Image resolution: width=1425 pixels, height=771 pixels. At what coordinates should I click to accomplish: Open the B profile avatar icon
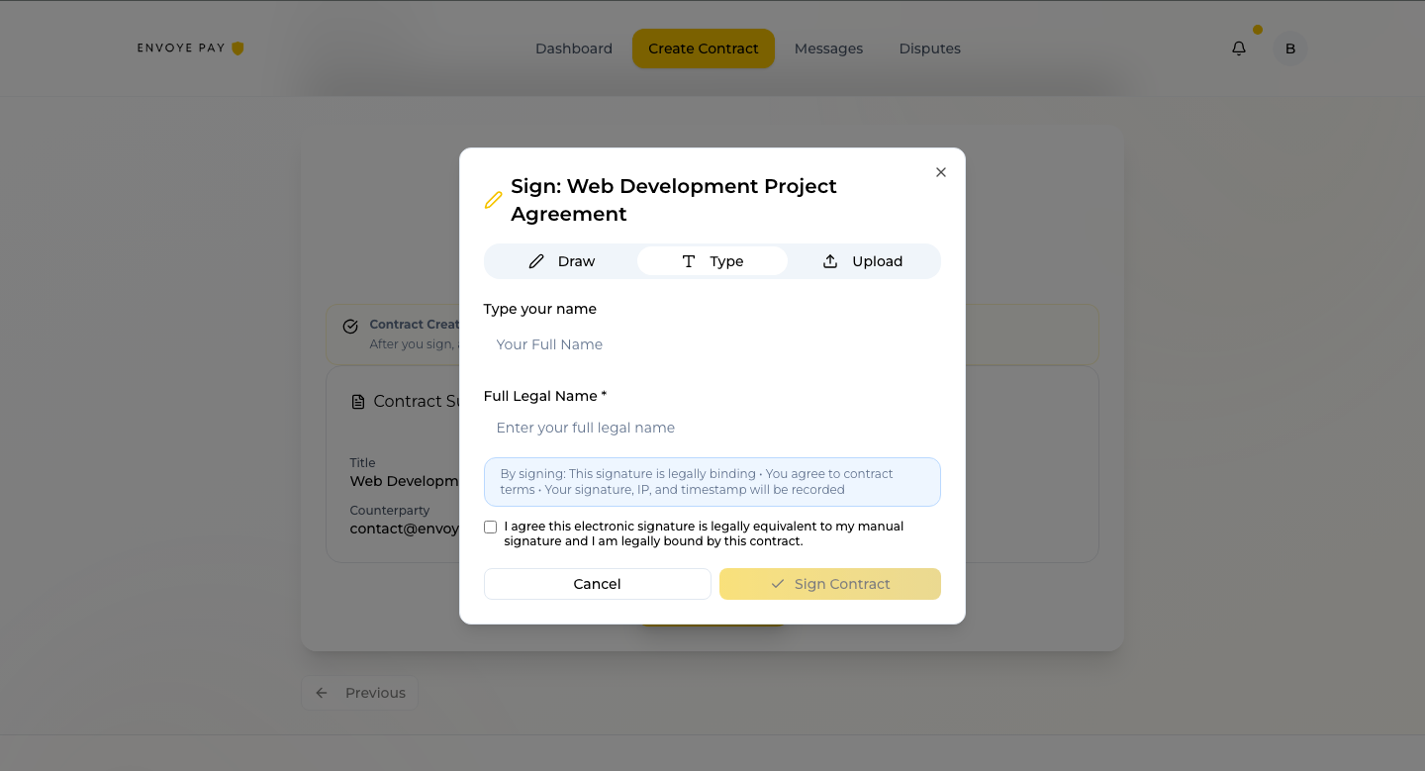[x=1289, y=48]
